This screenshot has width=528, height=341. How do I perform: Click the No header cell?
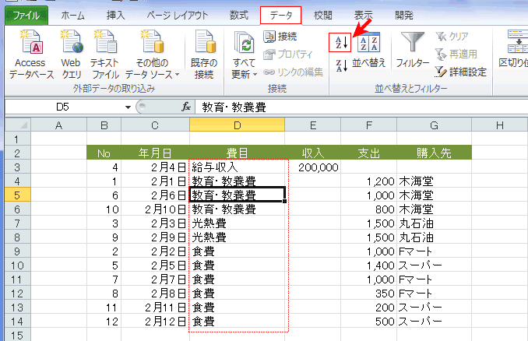click(104, 153)
